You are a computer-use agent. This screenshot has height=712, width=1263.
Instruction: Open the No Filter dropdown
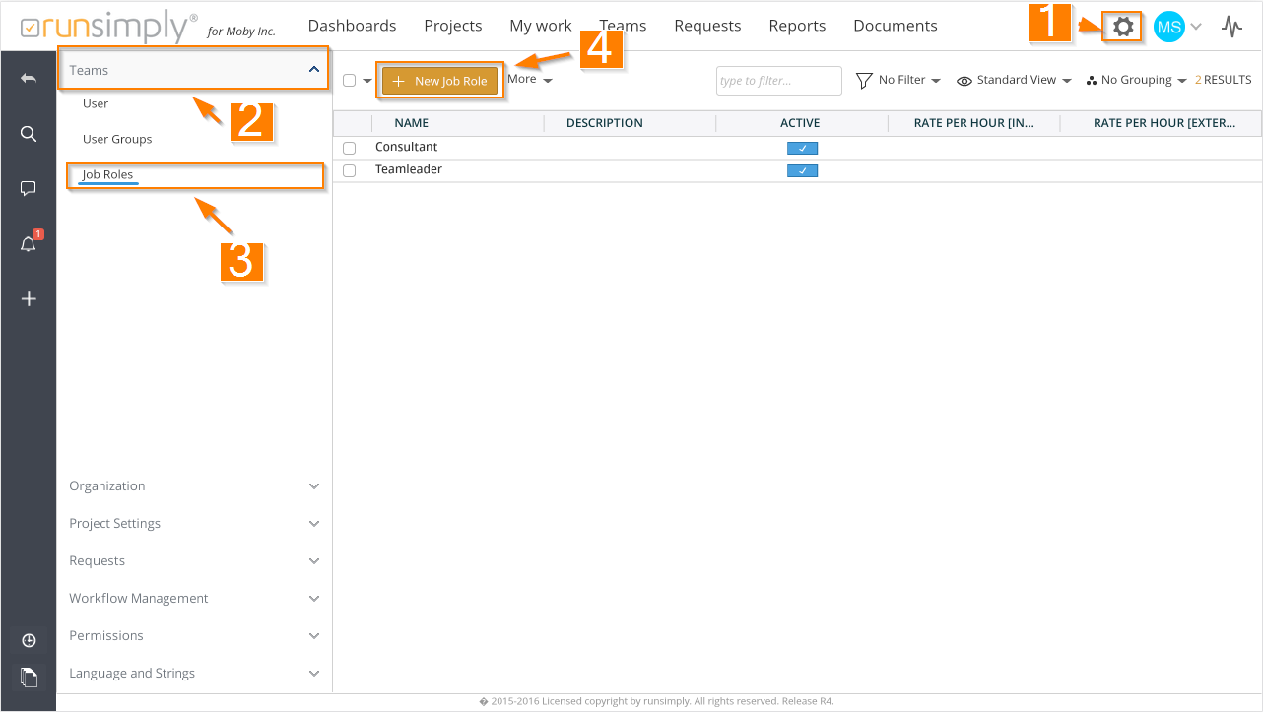point(897,81)
